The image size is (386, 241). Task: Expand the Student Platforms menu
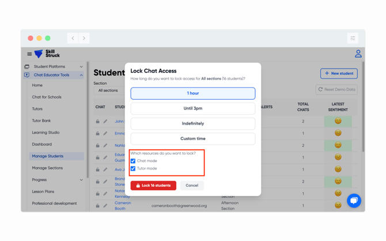tap(81, 67)
